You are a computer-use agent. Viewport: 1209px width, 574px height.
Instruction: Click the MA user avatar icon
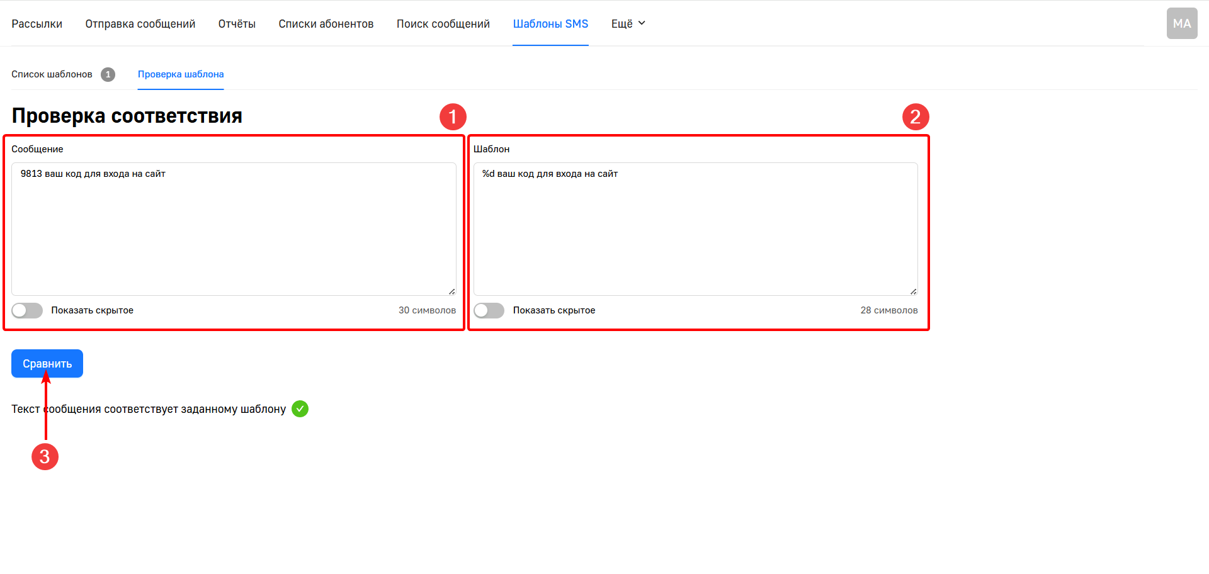point(1181,23)
